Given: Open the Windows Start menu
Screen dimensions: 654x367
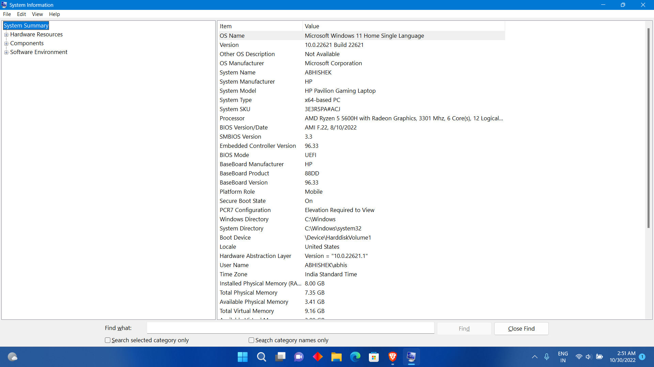Looking at the screenshot, I should tap(243, 357).
